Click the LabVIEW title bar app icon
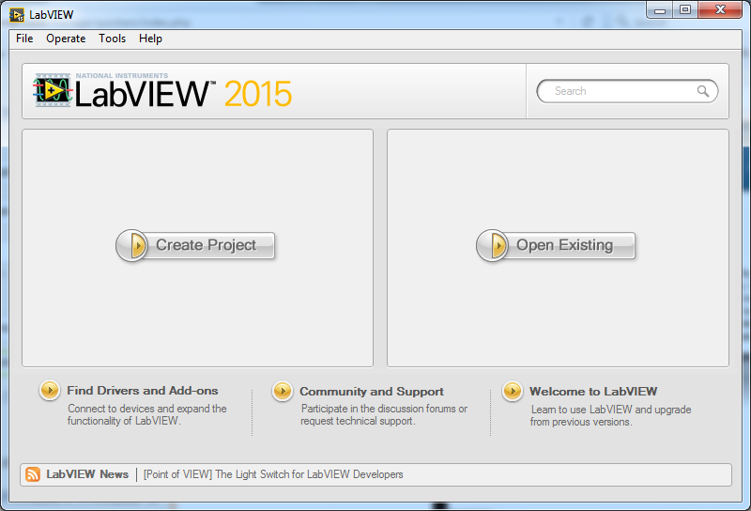The width and height of the screenshot is (751, 511). pos(17,15)
